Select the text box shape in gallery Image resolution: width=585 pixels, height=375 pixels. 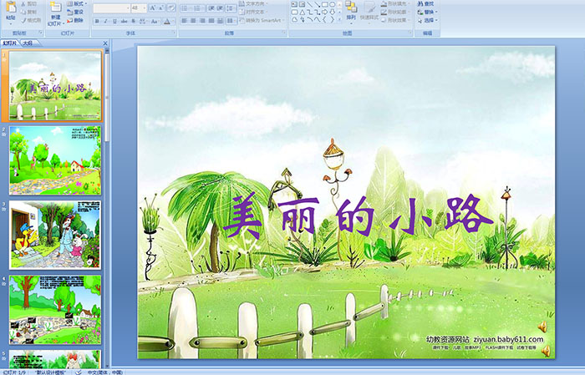click(x=294, y=4)
